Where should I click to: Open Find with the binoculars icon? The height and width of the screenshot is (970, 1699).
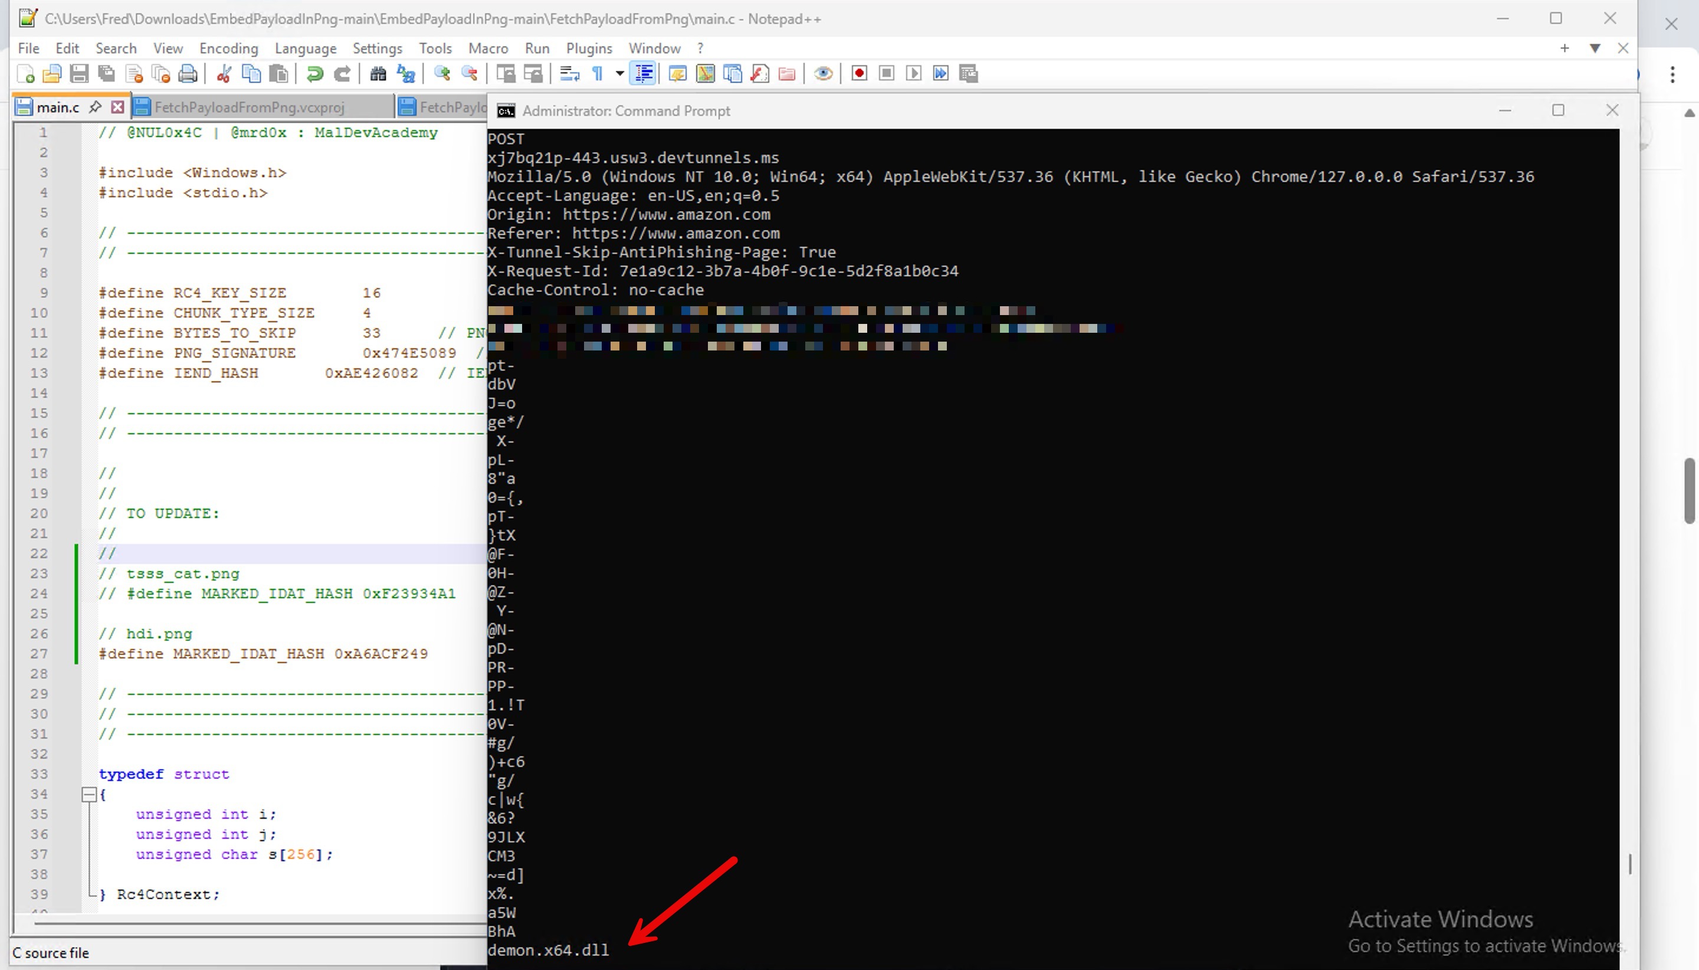[378, 73]
